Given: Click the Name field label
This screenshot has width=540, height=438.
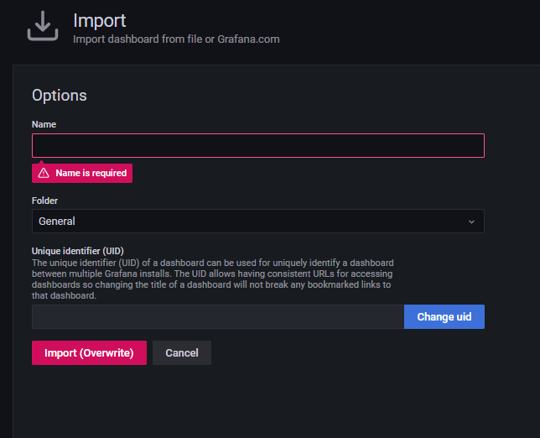Looking at the screenshot, I should (x=44, y=124).
